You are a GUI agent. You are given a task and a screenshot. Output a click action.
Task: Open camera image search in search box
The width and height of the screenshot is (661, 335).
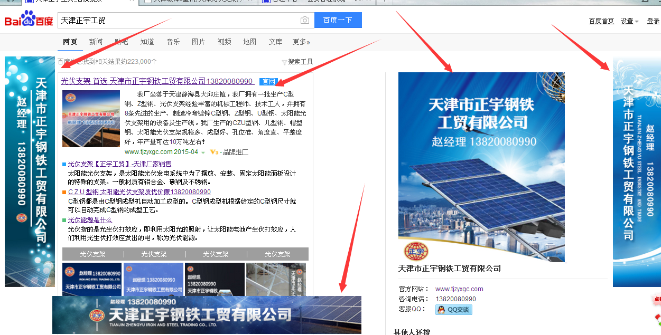pyautogui.click(x=305, y=21)
